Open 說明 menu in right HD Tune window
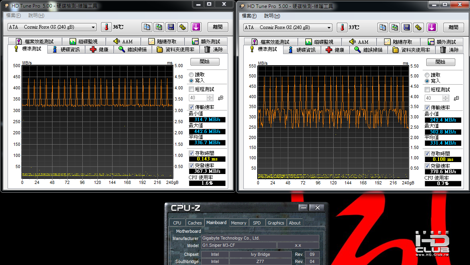Screen dimensions: 470x265 tap(272, 15)
